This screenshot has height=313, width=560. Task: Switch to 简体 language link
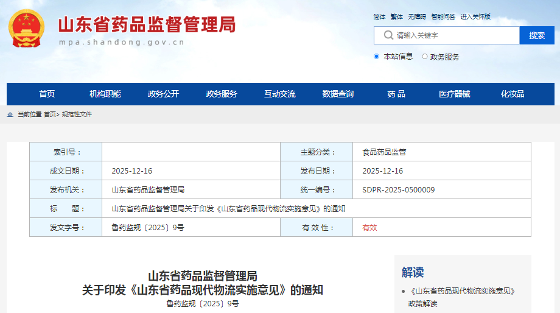coord(379,17)
